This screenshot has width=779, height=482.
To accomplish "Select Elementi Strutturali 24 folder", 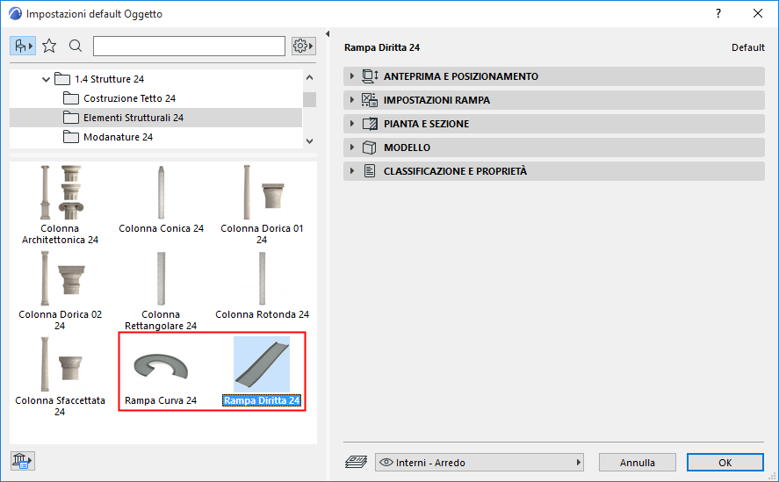I will pos(156,118).
